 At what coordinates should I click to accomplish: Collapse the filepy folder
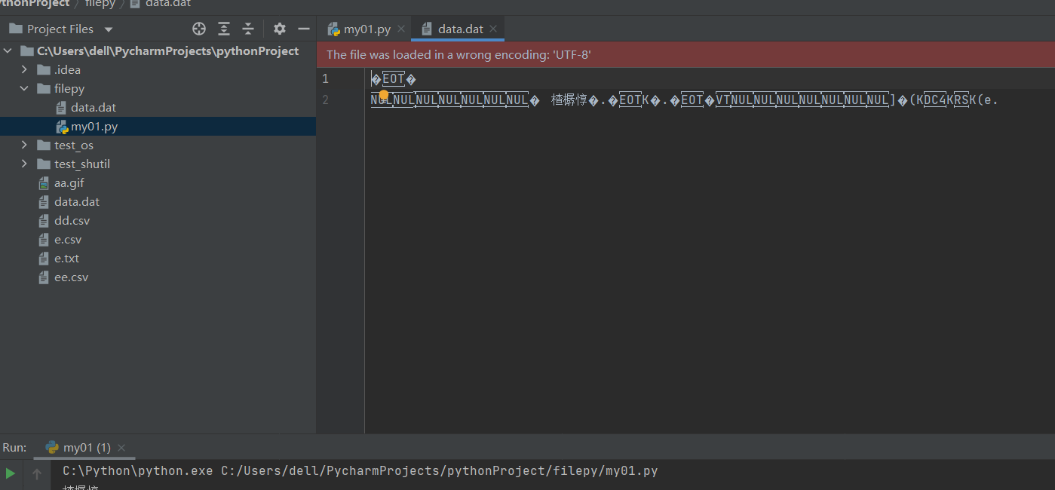(x=24, y=88)
